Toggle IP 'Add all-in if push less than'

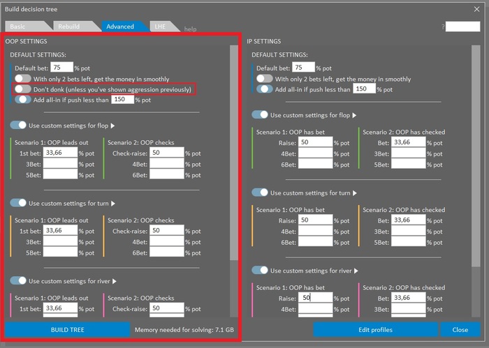tap(265, 89)
